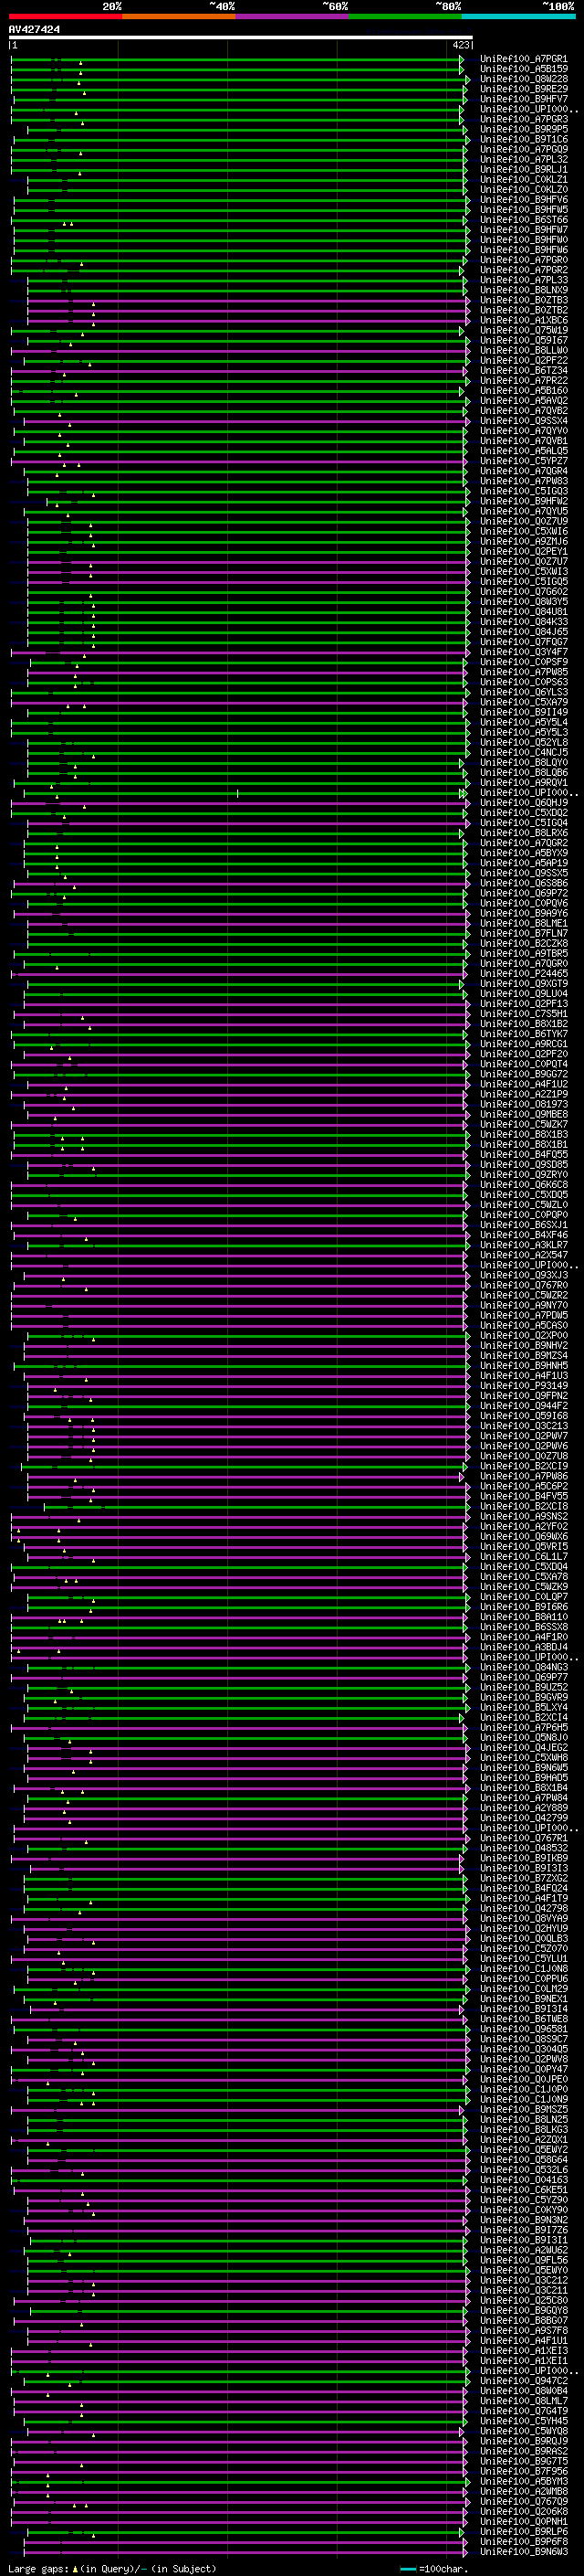
Task: Select hit label UniRef100_A9RCG1
Action: click(x=524, y=1044)
